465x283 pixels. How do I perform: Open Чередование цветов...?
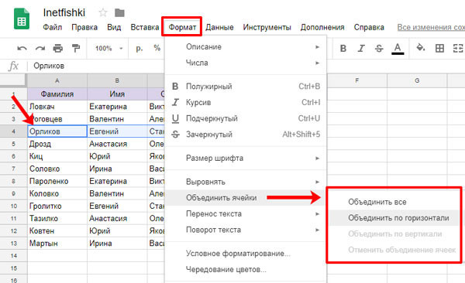pyautogui.click(x=246, y=270)
